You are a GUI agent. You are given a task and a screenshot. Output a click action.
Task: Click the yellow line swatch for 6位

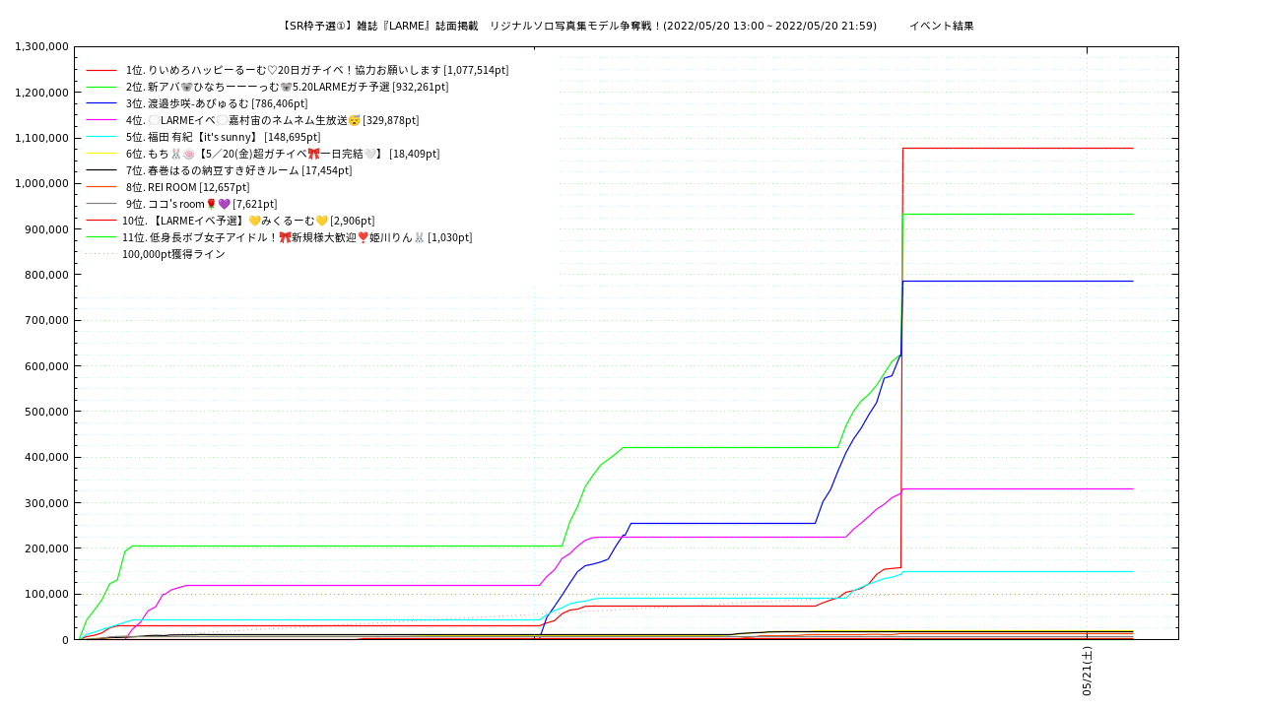(x=101, y=154)
